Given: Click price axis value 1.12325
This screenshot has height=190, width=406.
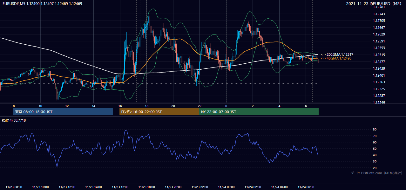Looking at the screenshot, I should pyautogui.click(x=379, y=89).
